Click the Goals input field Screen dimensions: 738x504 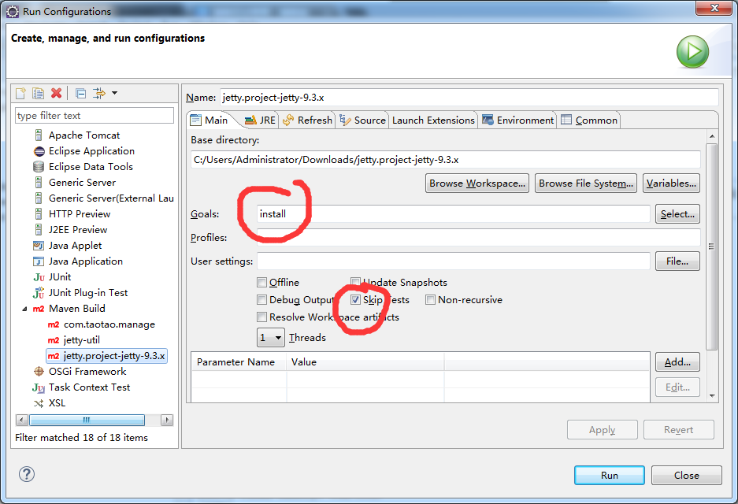[x=454, y=214]
